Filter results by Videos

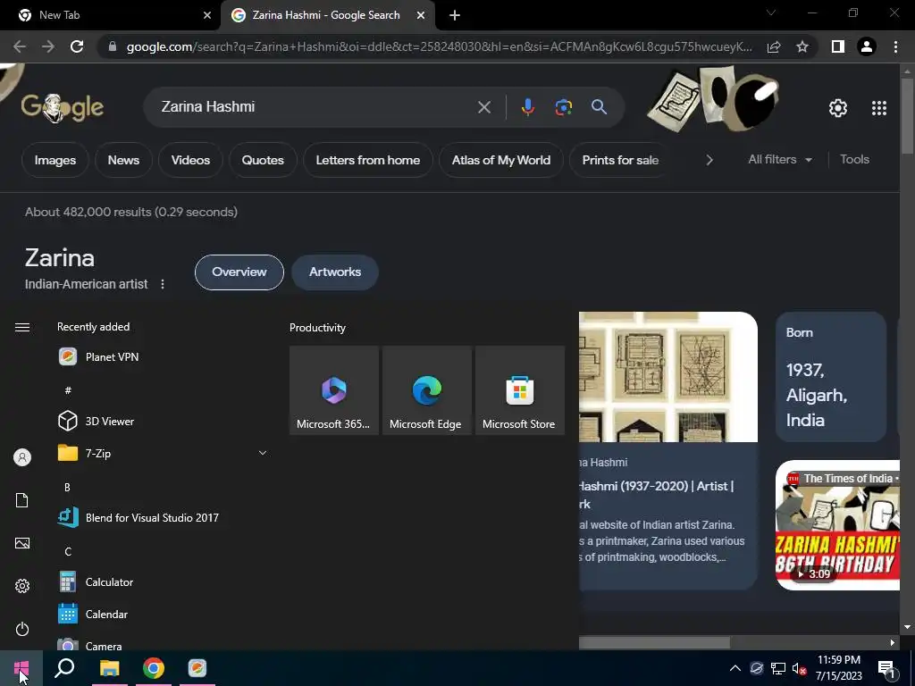190,160
